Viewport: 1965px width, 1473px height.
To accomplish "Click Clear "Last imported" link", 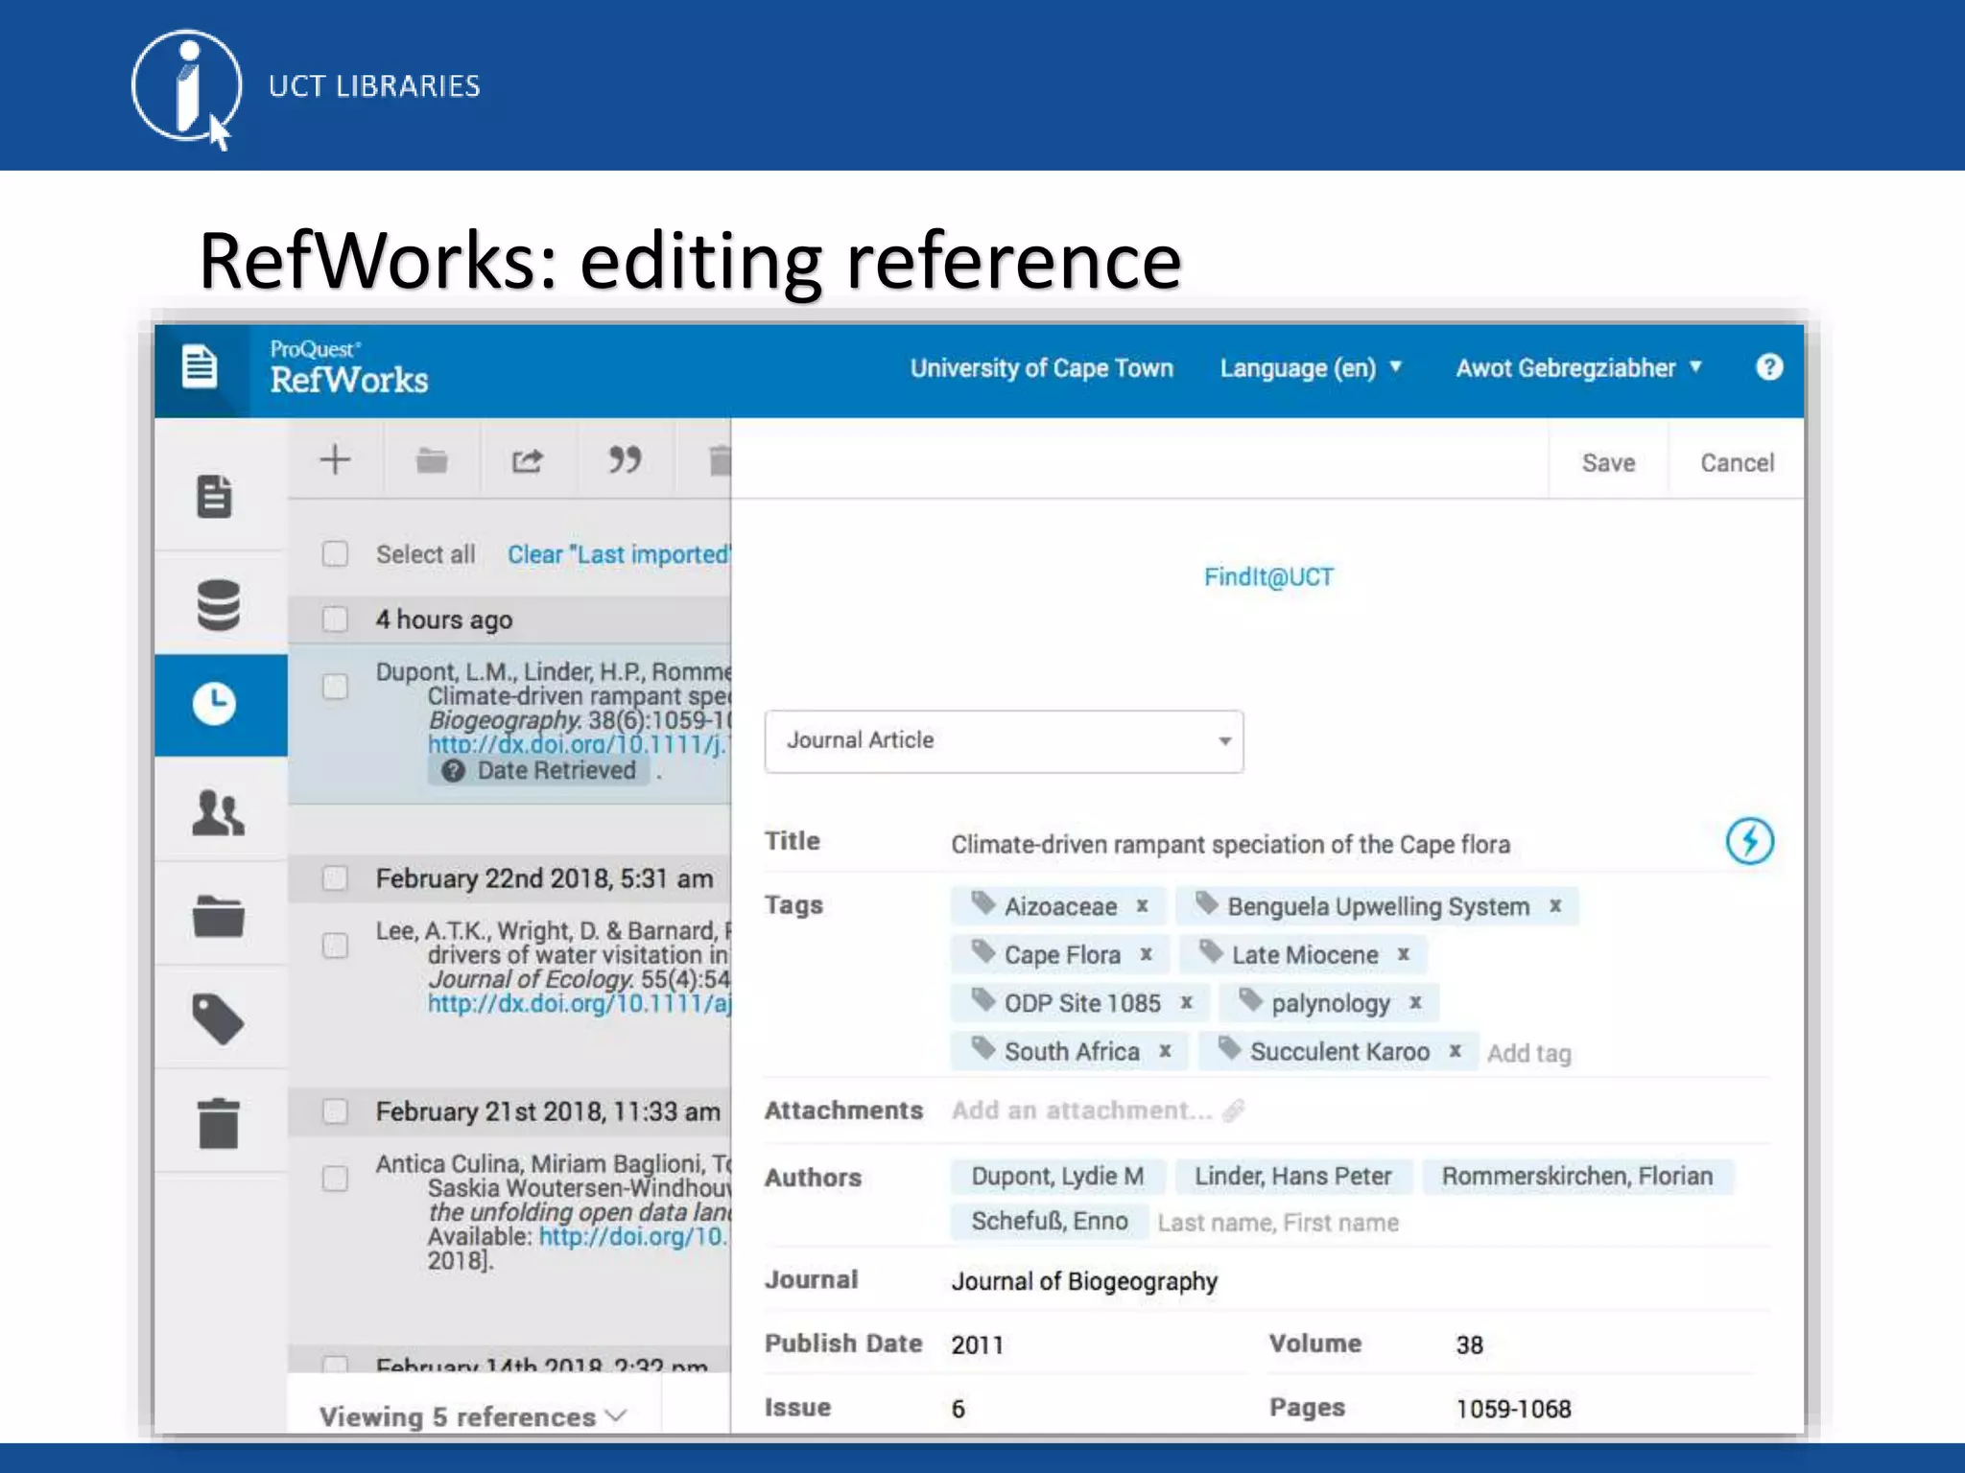I will click(x=619, y=554).
